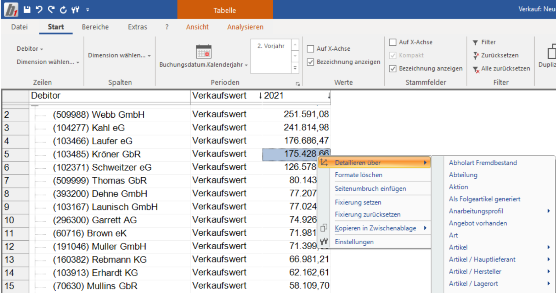Switch to the Analysieren tab
This screenshot has width=556, height=293.
pos(245,27)
